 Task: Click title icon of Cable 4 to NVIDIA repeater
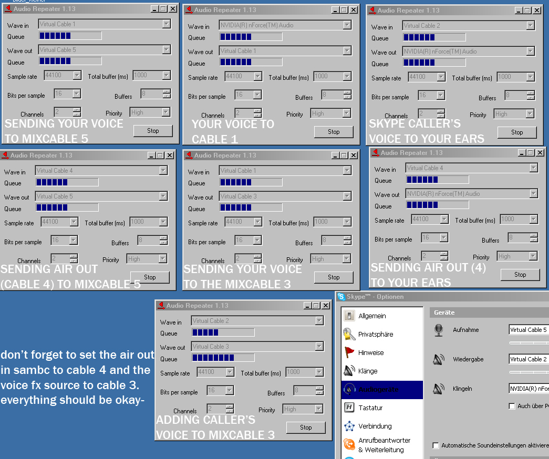(x=376, y=152)
